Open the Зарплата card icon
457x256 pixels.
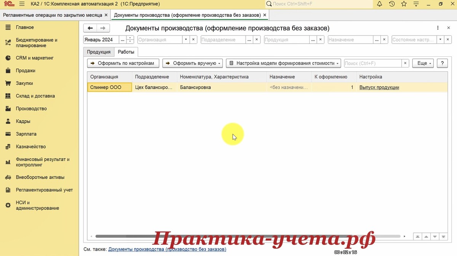click(x=8, y=134)
